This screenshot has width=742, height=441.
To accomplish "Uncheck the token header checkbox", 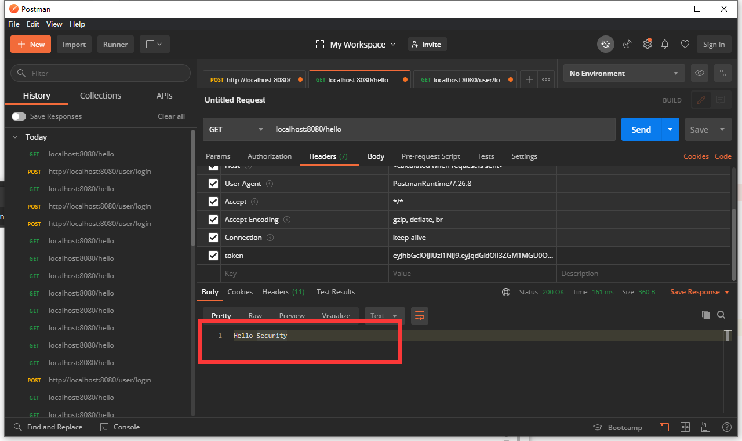I will [213, 256].
